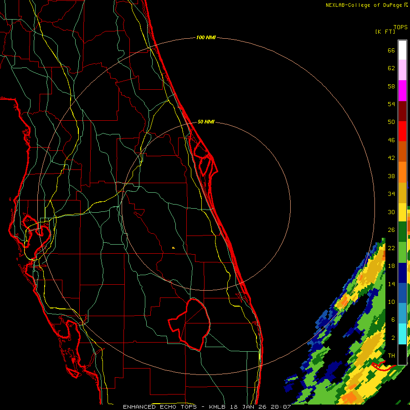Select the dark orange legend swatch
410x410 pixels.
(x=402, y=152)
